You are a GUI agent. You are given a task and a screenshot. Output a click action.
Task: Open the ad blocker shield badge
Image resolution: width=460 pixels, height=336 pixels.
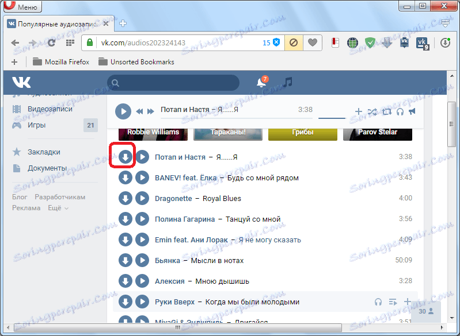[272, 43]
